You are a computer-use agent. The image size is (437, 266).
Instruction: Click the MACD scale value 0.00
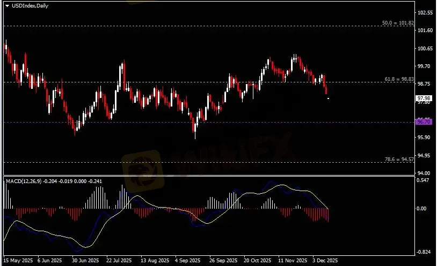tap(421, 208)
